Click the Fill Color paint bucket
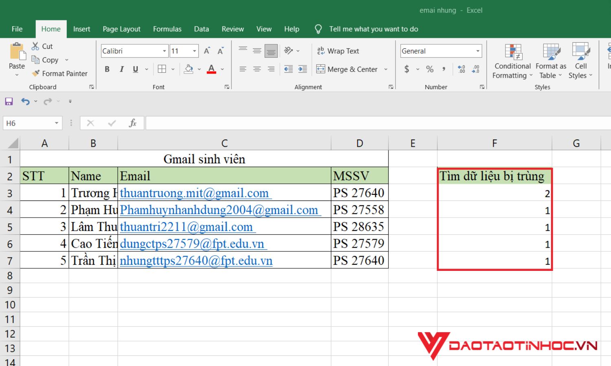The width and height of the screenshot is (611, 366). (188, 69)
